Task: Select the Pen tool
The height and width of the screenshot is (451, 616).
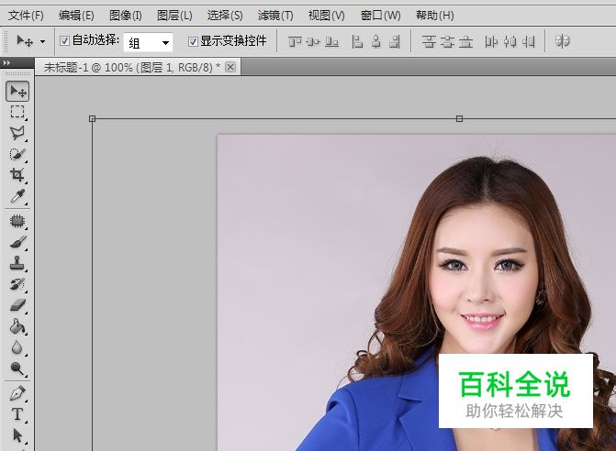Action: pyautogui.click(x=17, y=393)
